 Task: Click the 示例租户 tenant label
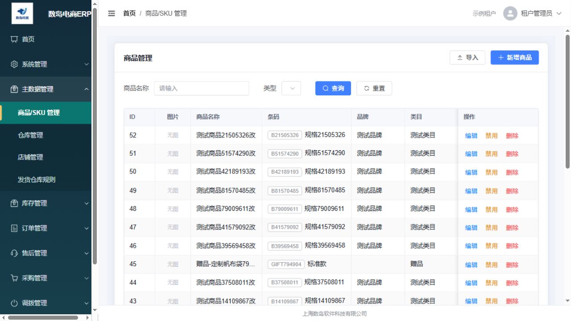pyautogui.click(x=484, y=13)
